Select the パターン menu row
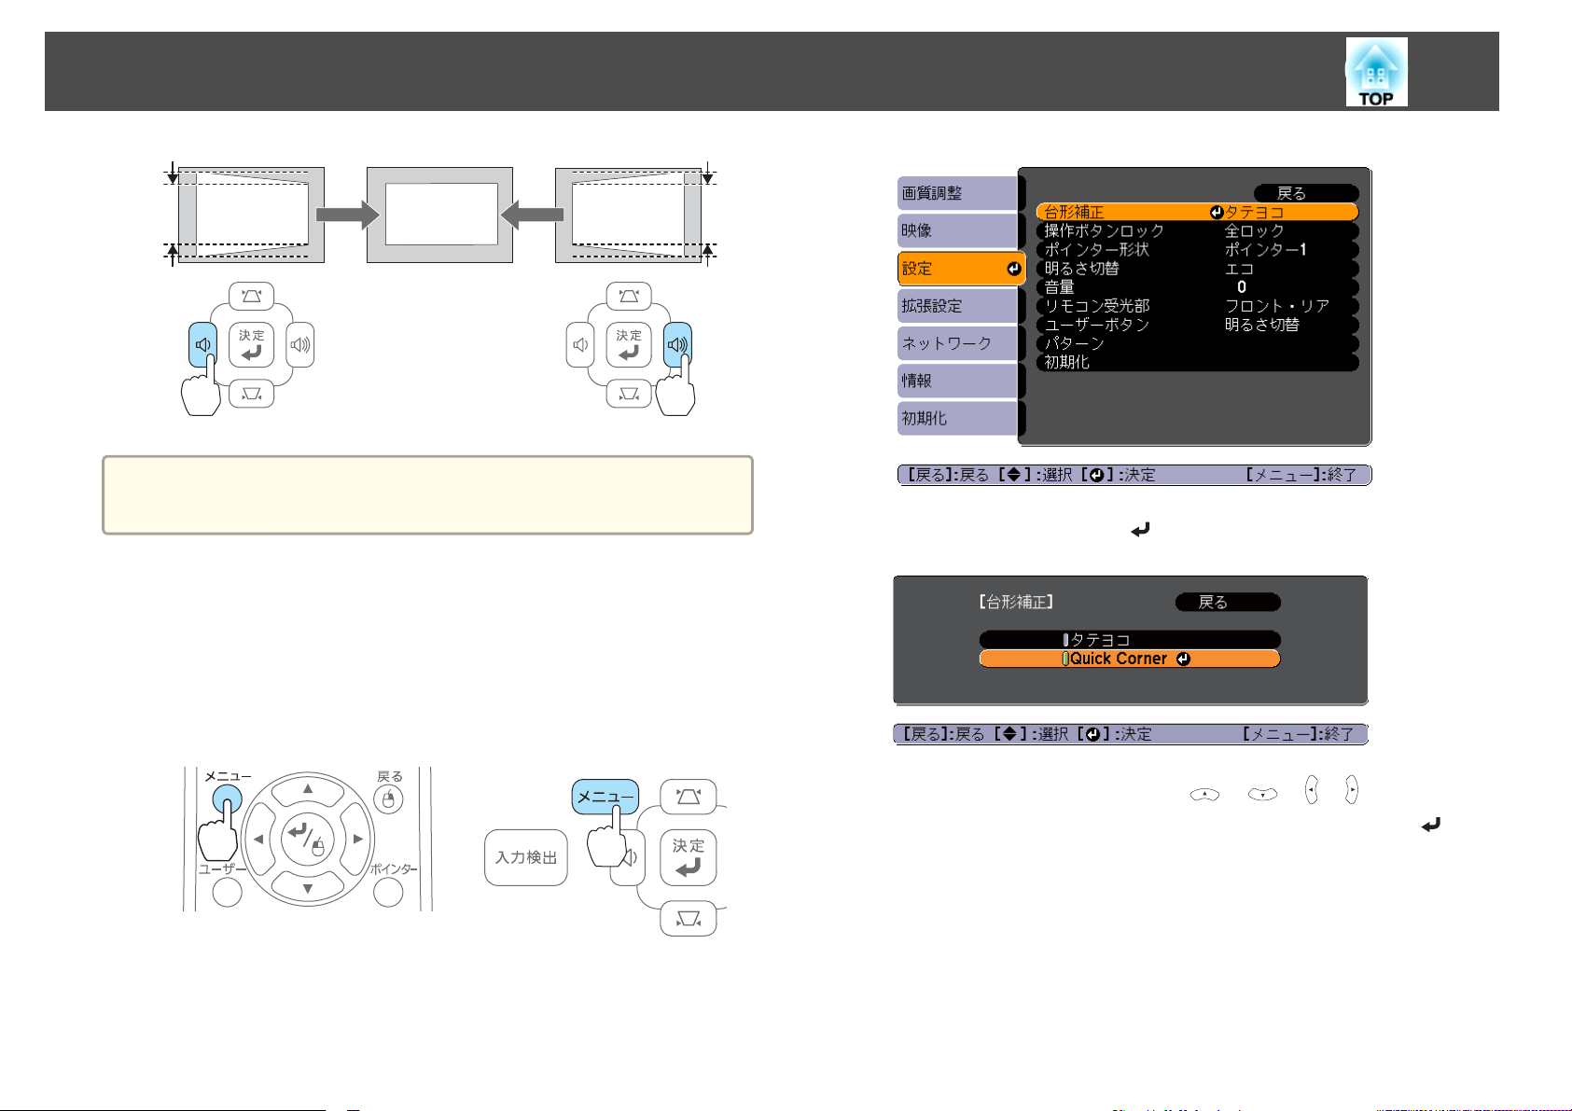1572x1111 pixels. (x=1197, y=343)
